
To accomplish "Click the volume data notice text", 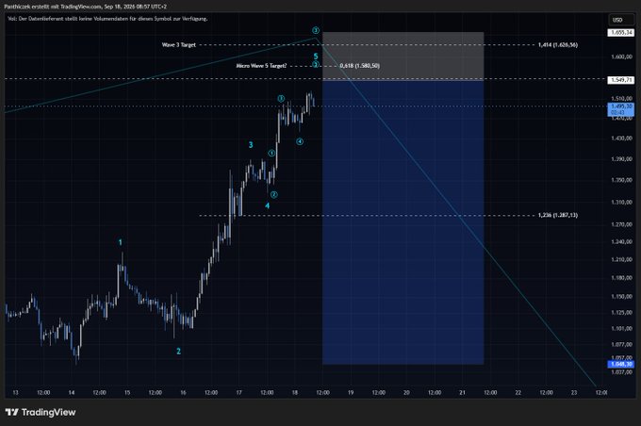I will coord(107,19).
